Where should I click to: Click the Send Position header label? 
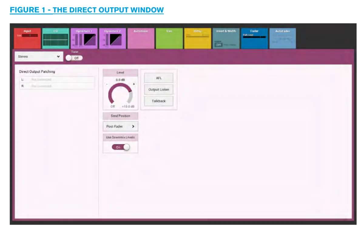120,116
